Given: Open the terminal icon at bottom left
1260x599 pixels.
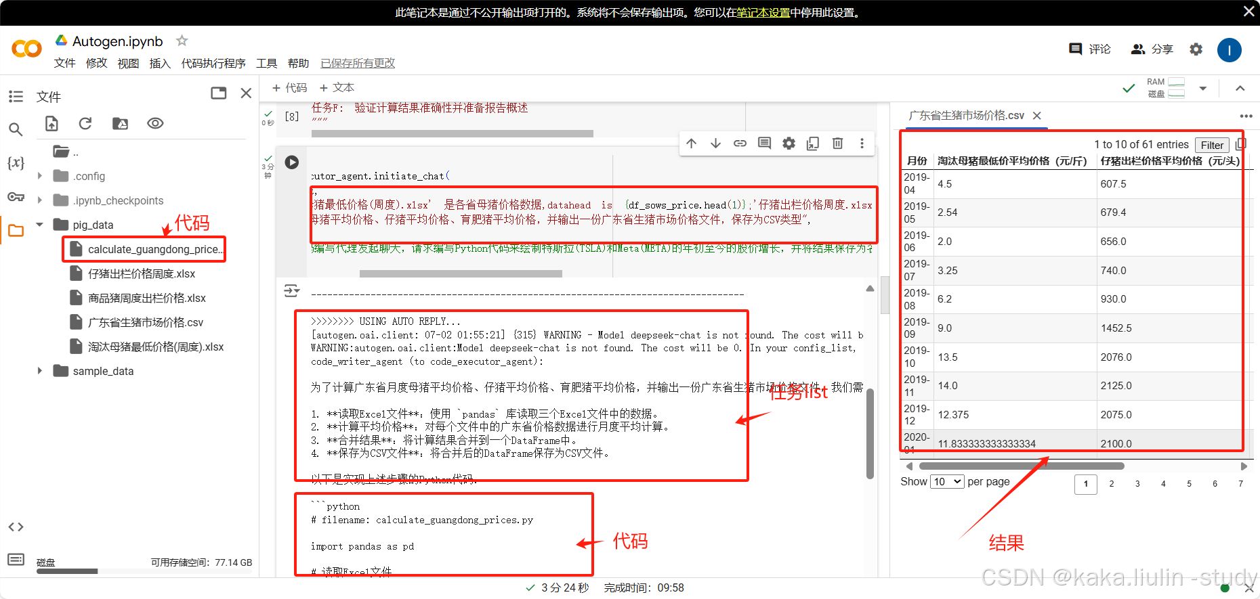Looking at the screenshot, I should (x=16, y=560).
